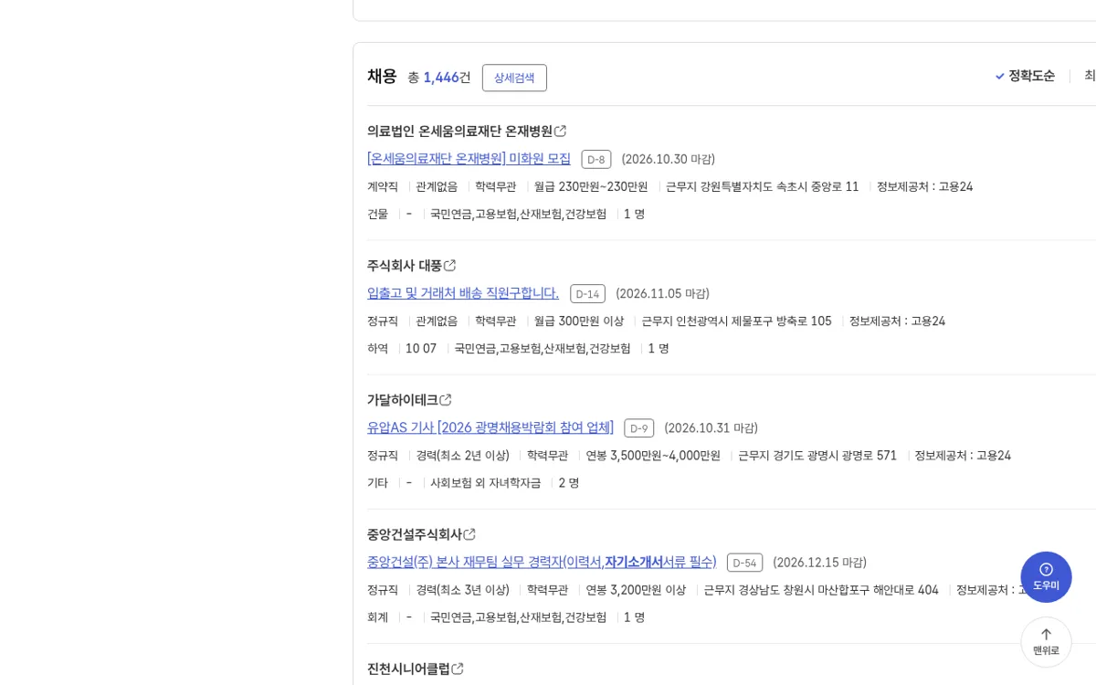The image size is (1096, 685).
Task: Click location 근무지 인천광역시 제물포구 방축로 105
Action: click(x=736, y=321)
